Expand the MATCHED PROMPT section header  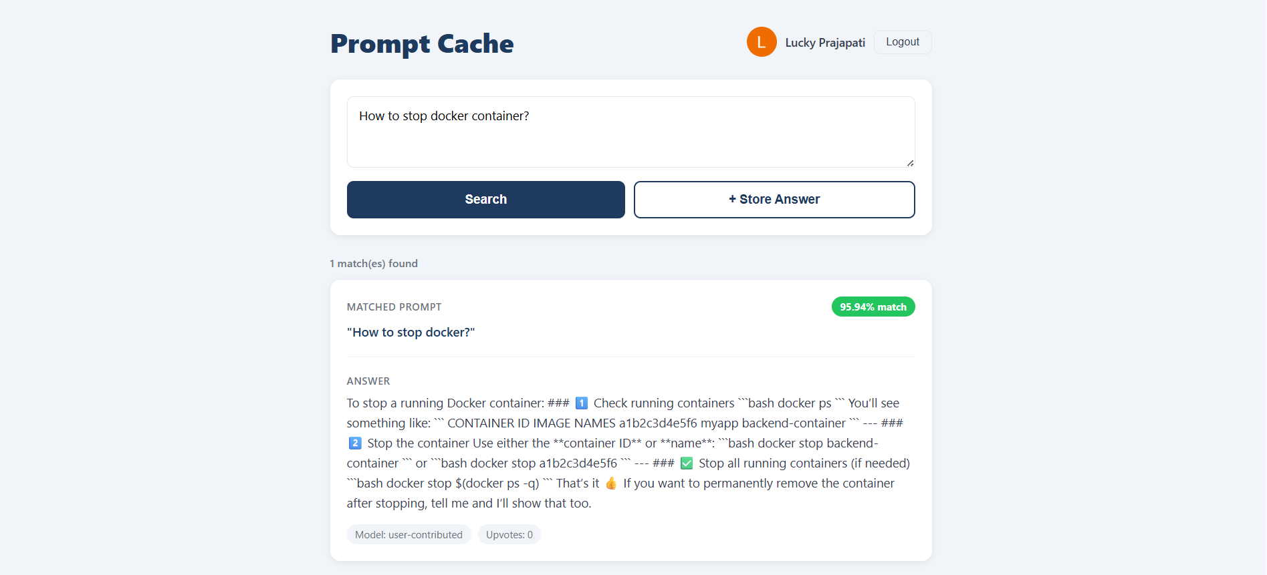coord(394,307)
